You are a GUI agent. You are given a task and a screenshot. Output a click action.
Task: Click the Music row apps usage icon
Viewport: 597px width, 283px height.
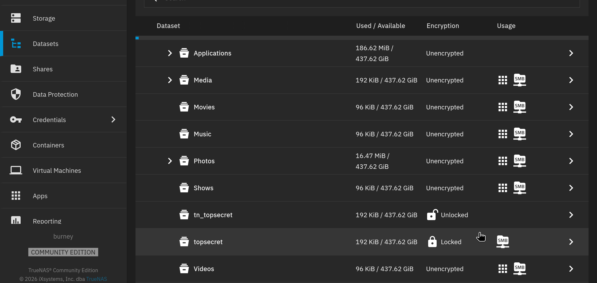[503, 134]
